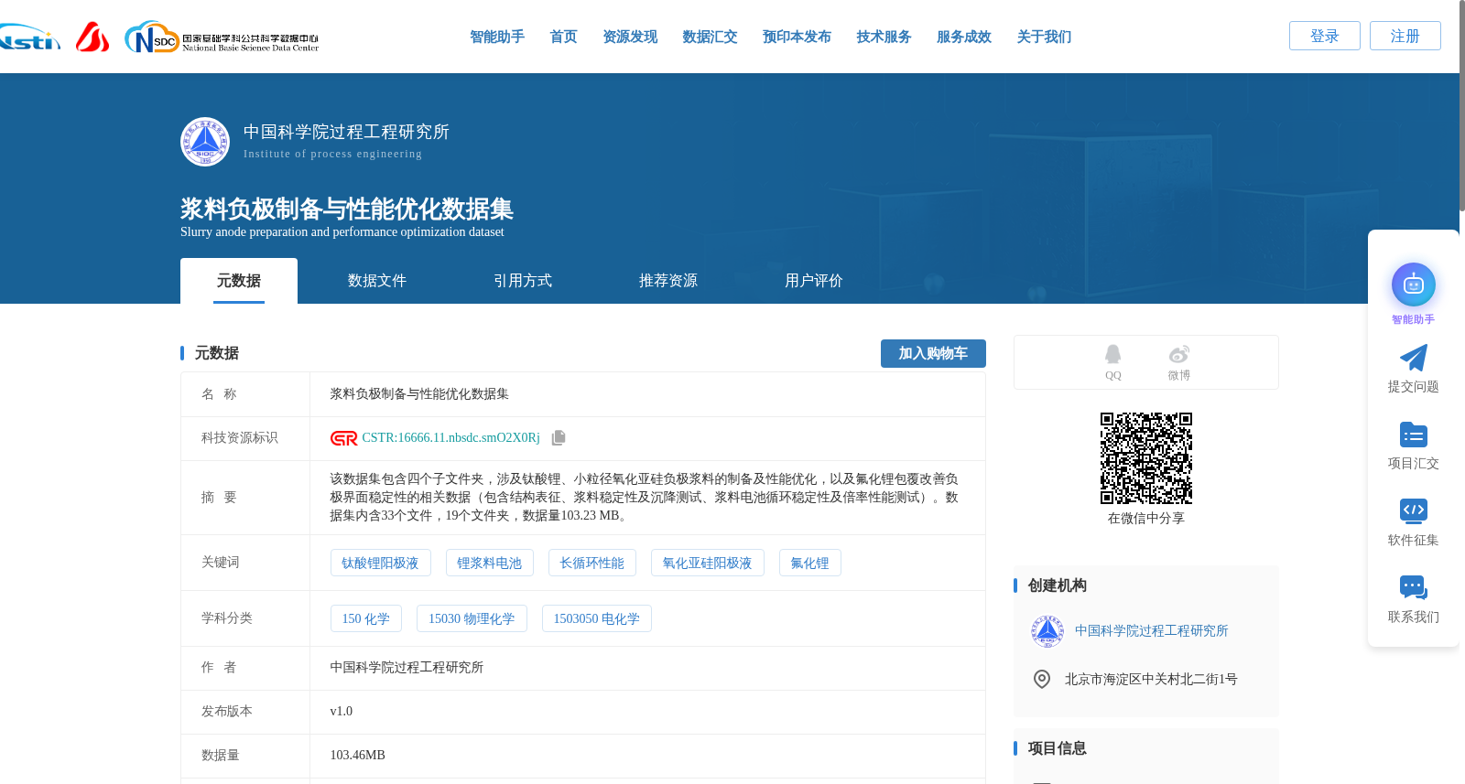Click keyword tag 氟化锂

[809, 563]
